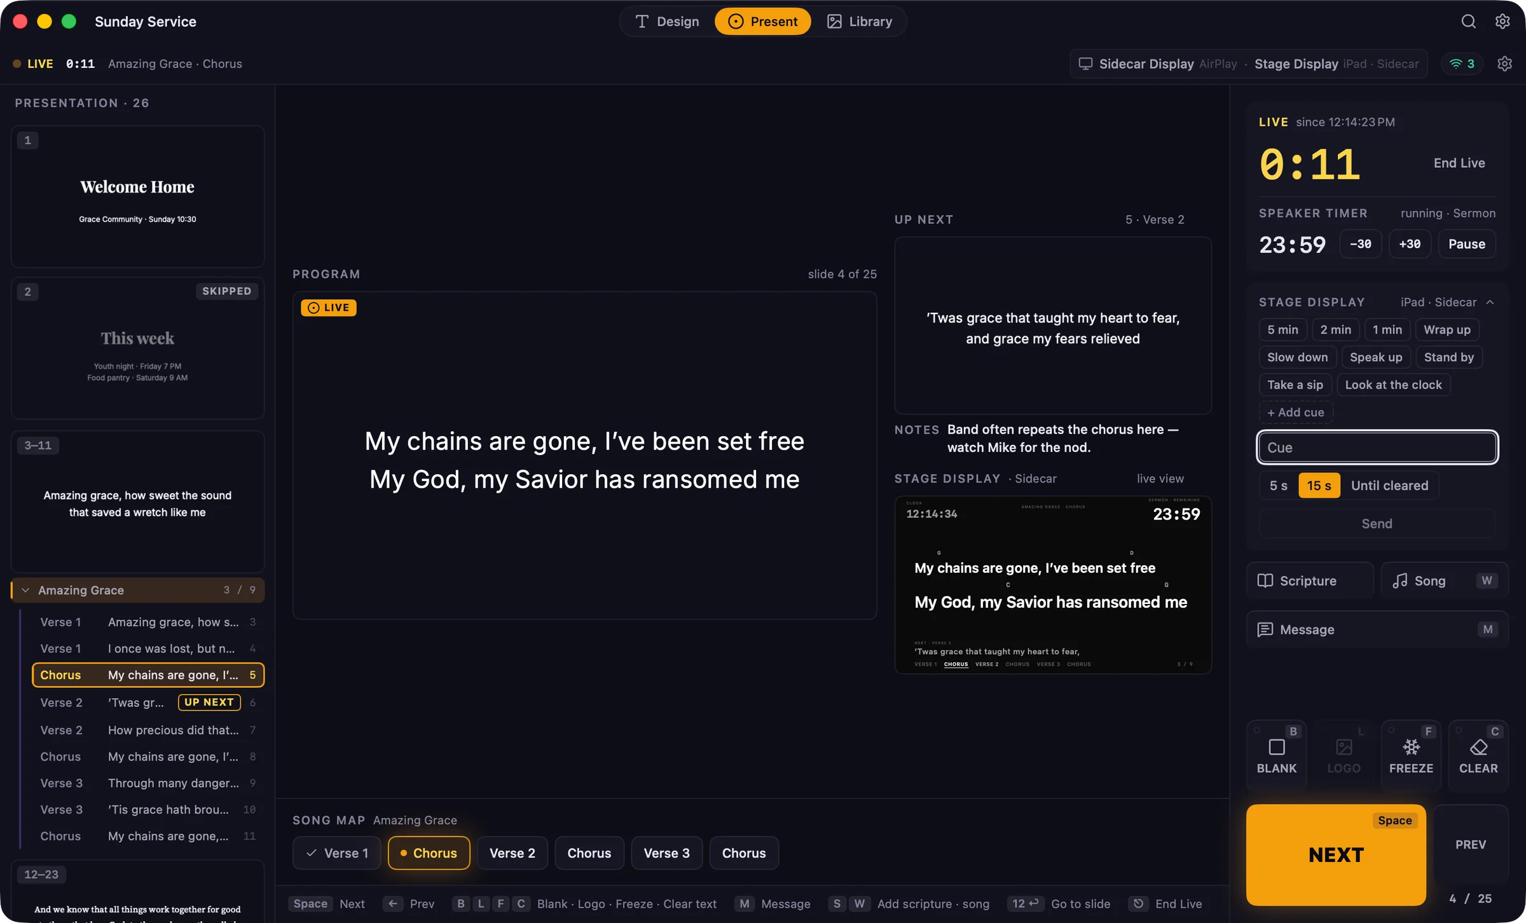Click the Cue text input field

click(x=1377, y=448)
